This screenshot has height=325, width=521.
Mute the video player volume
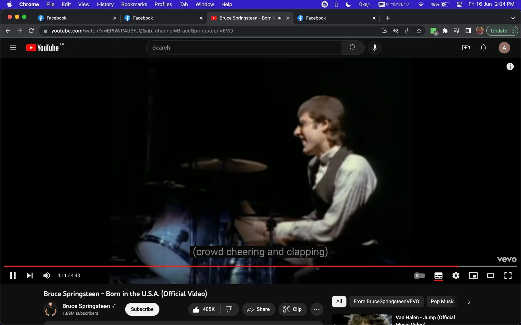(x=47, y=275)
